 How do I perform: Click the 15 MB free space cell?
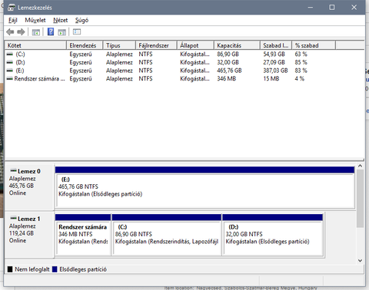[x=271, y=79]
